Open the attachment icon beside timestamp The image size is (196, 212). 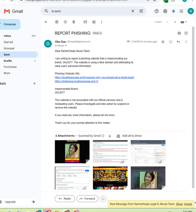[128, 42]
